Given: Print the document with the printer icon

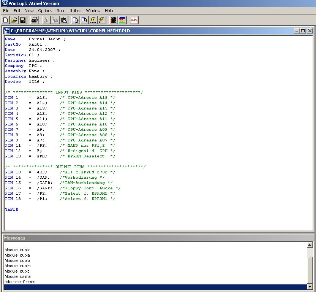Looking at the screenshot, I should [x=35, y=20].
